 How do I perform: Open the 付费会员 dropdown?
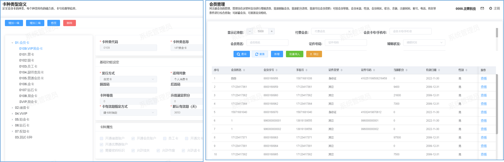(332, 31)
